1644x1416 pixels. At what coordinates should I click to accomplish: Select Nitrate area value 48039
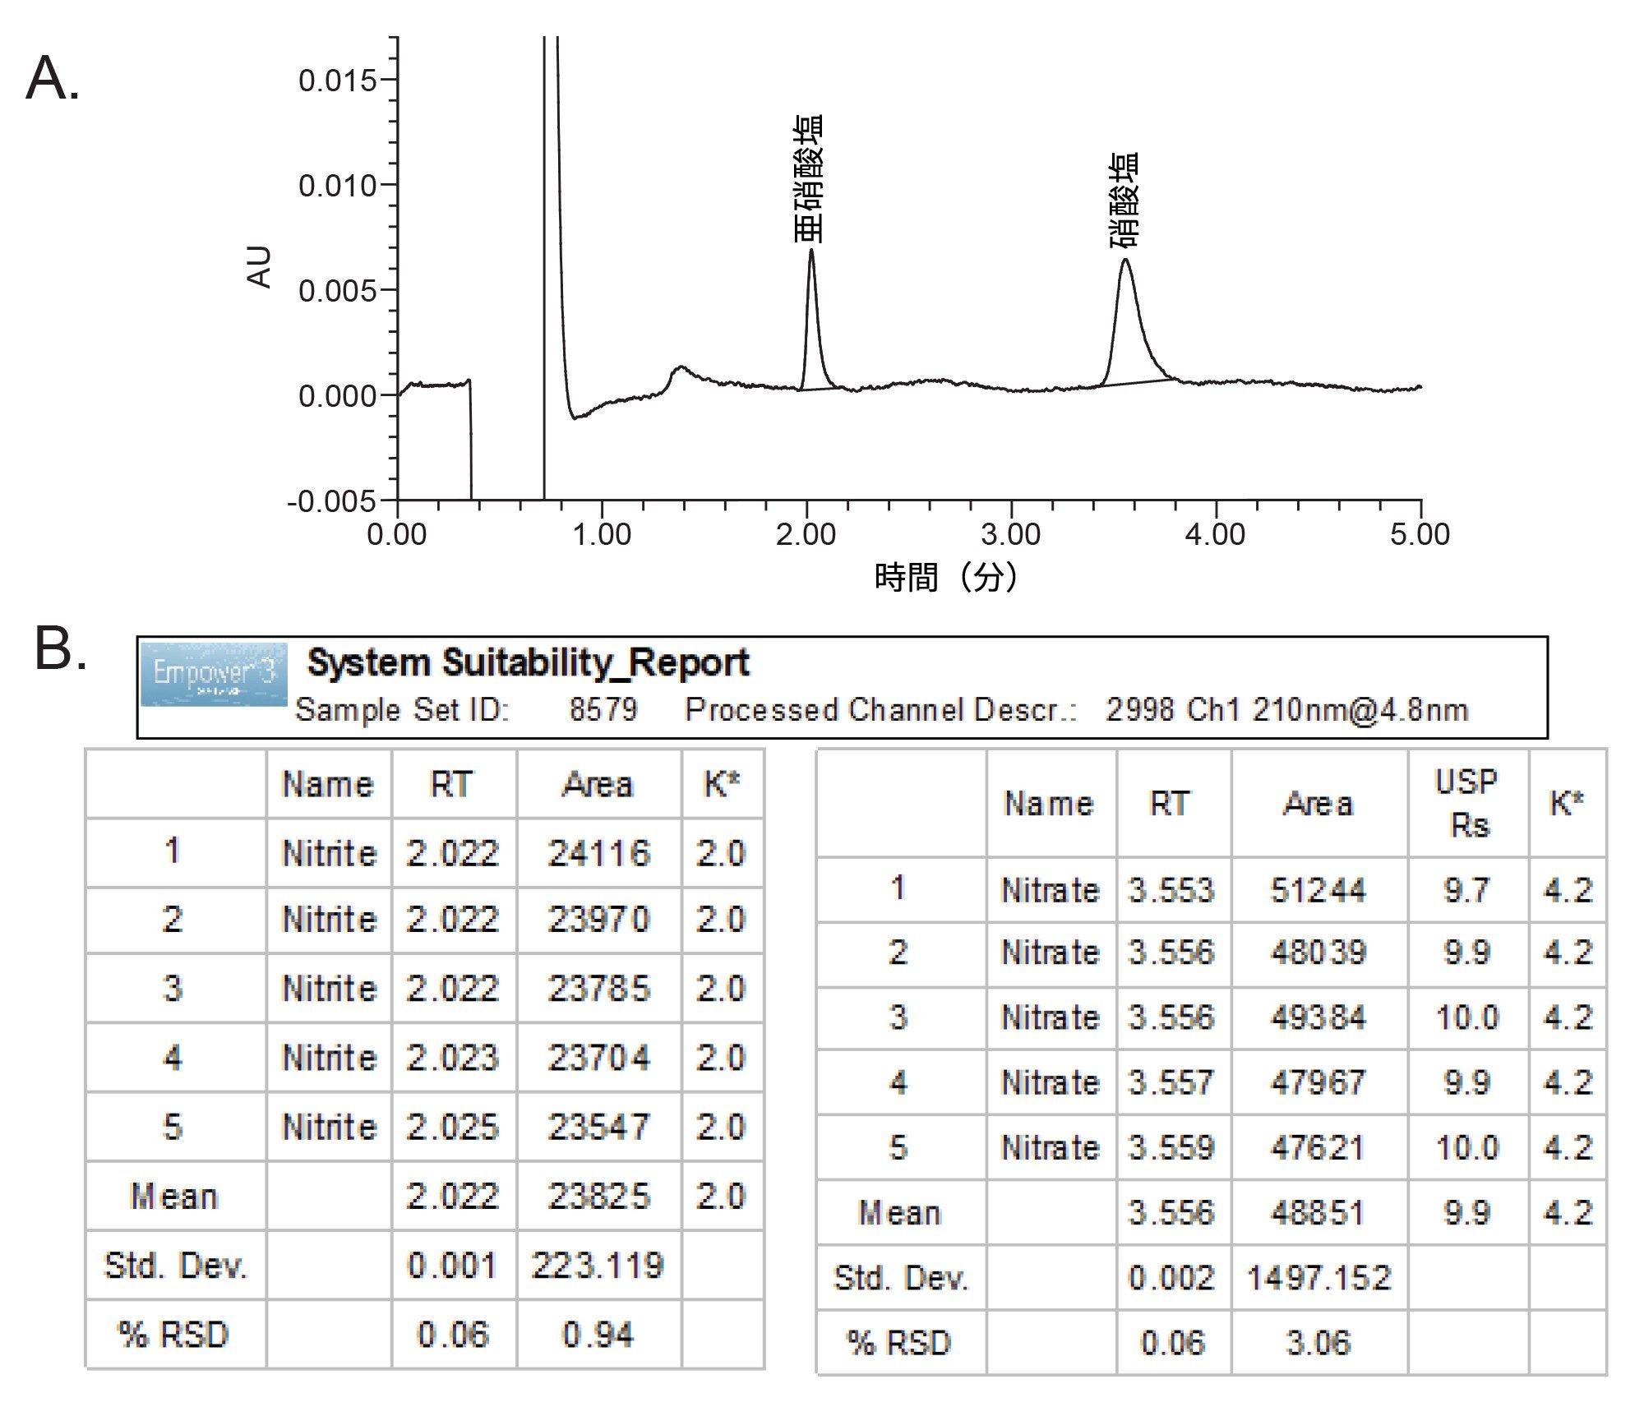pyautogui.click(x=1318, y=952)
